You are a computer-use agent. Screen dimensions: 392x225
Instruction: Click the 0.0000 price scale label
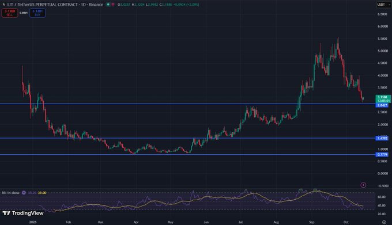(383, 173)
